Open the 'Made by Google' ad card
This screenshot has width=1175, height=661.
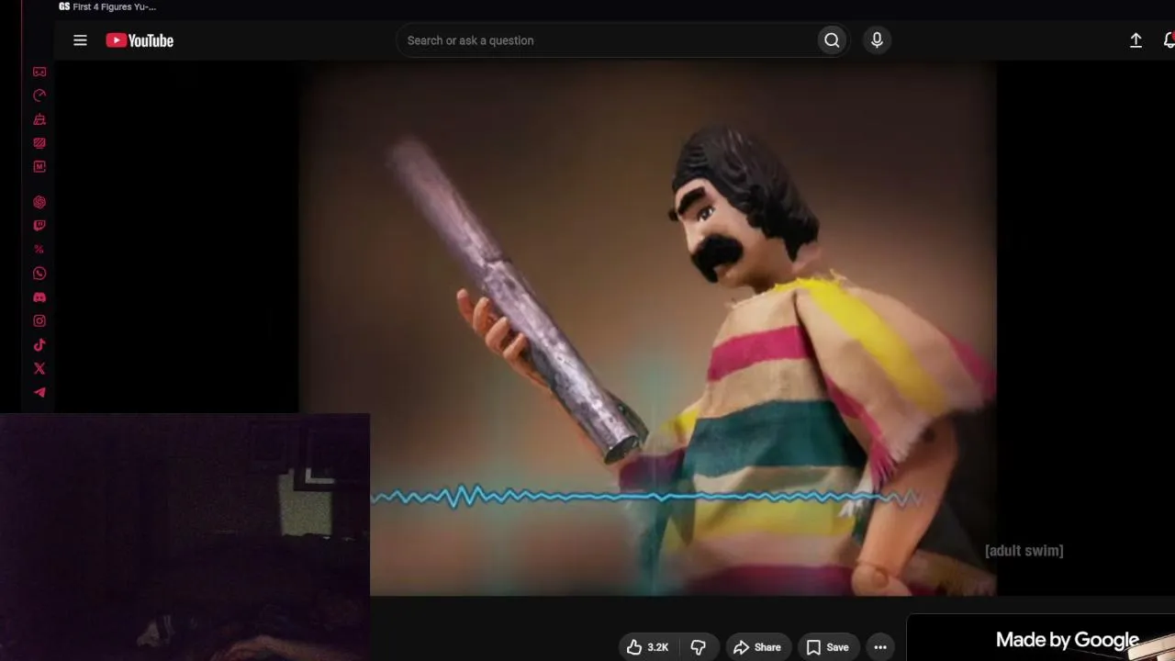(x=1041, y=638)
